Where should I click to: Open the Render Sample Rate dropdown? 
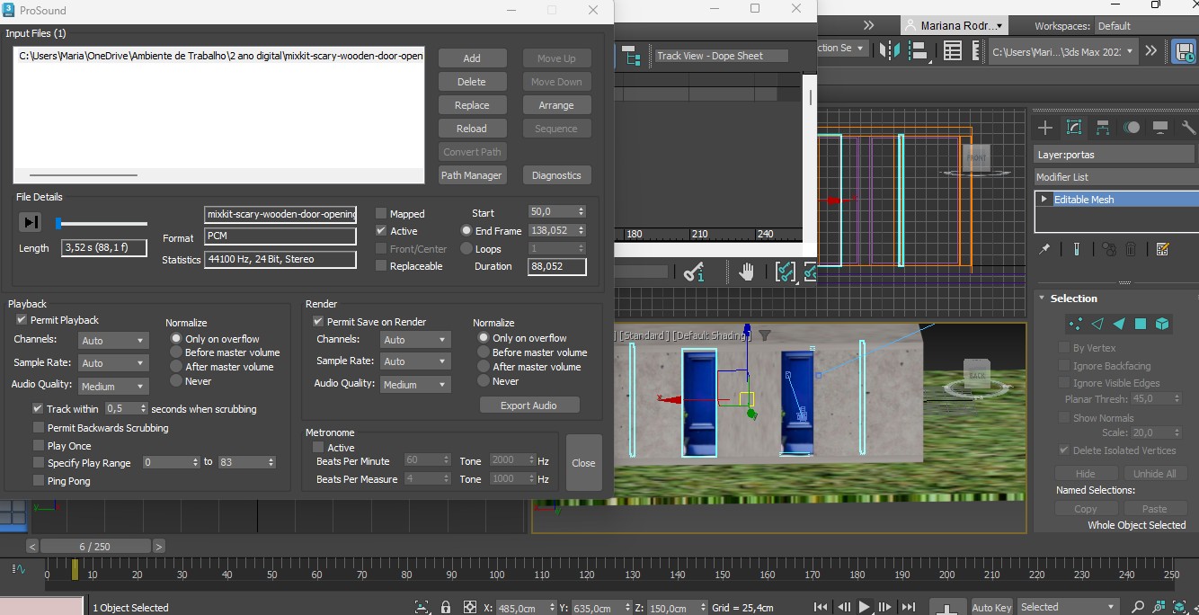click(415, 361)
